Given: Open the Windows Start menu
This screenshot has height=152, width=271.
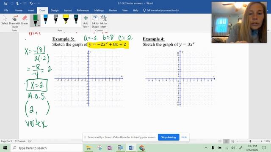Looking at the screenshot, I should 5,148.
